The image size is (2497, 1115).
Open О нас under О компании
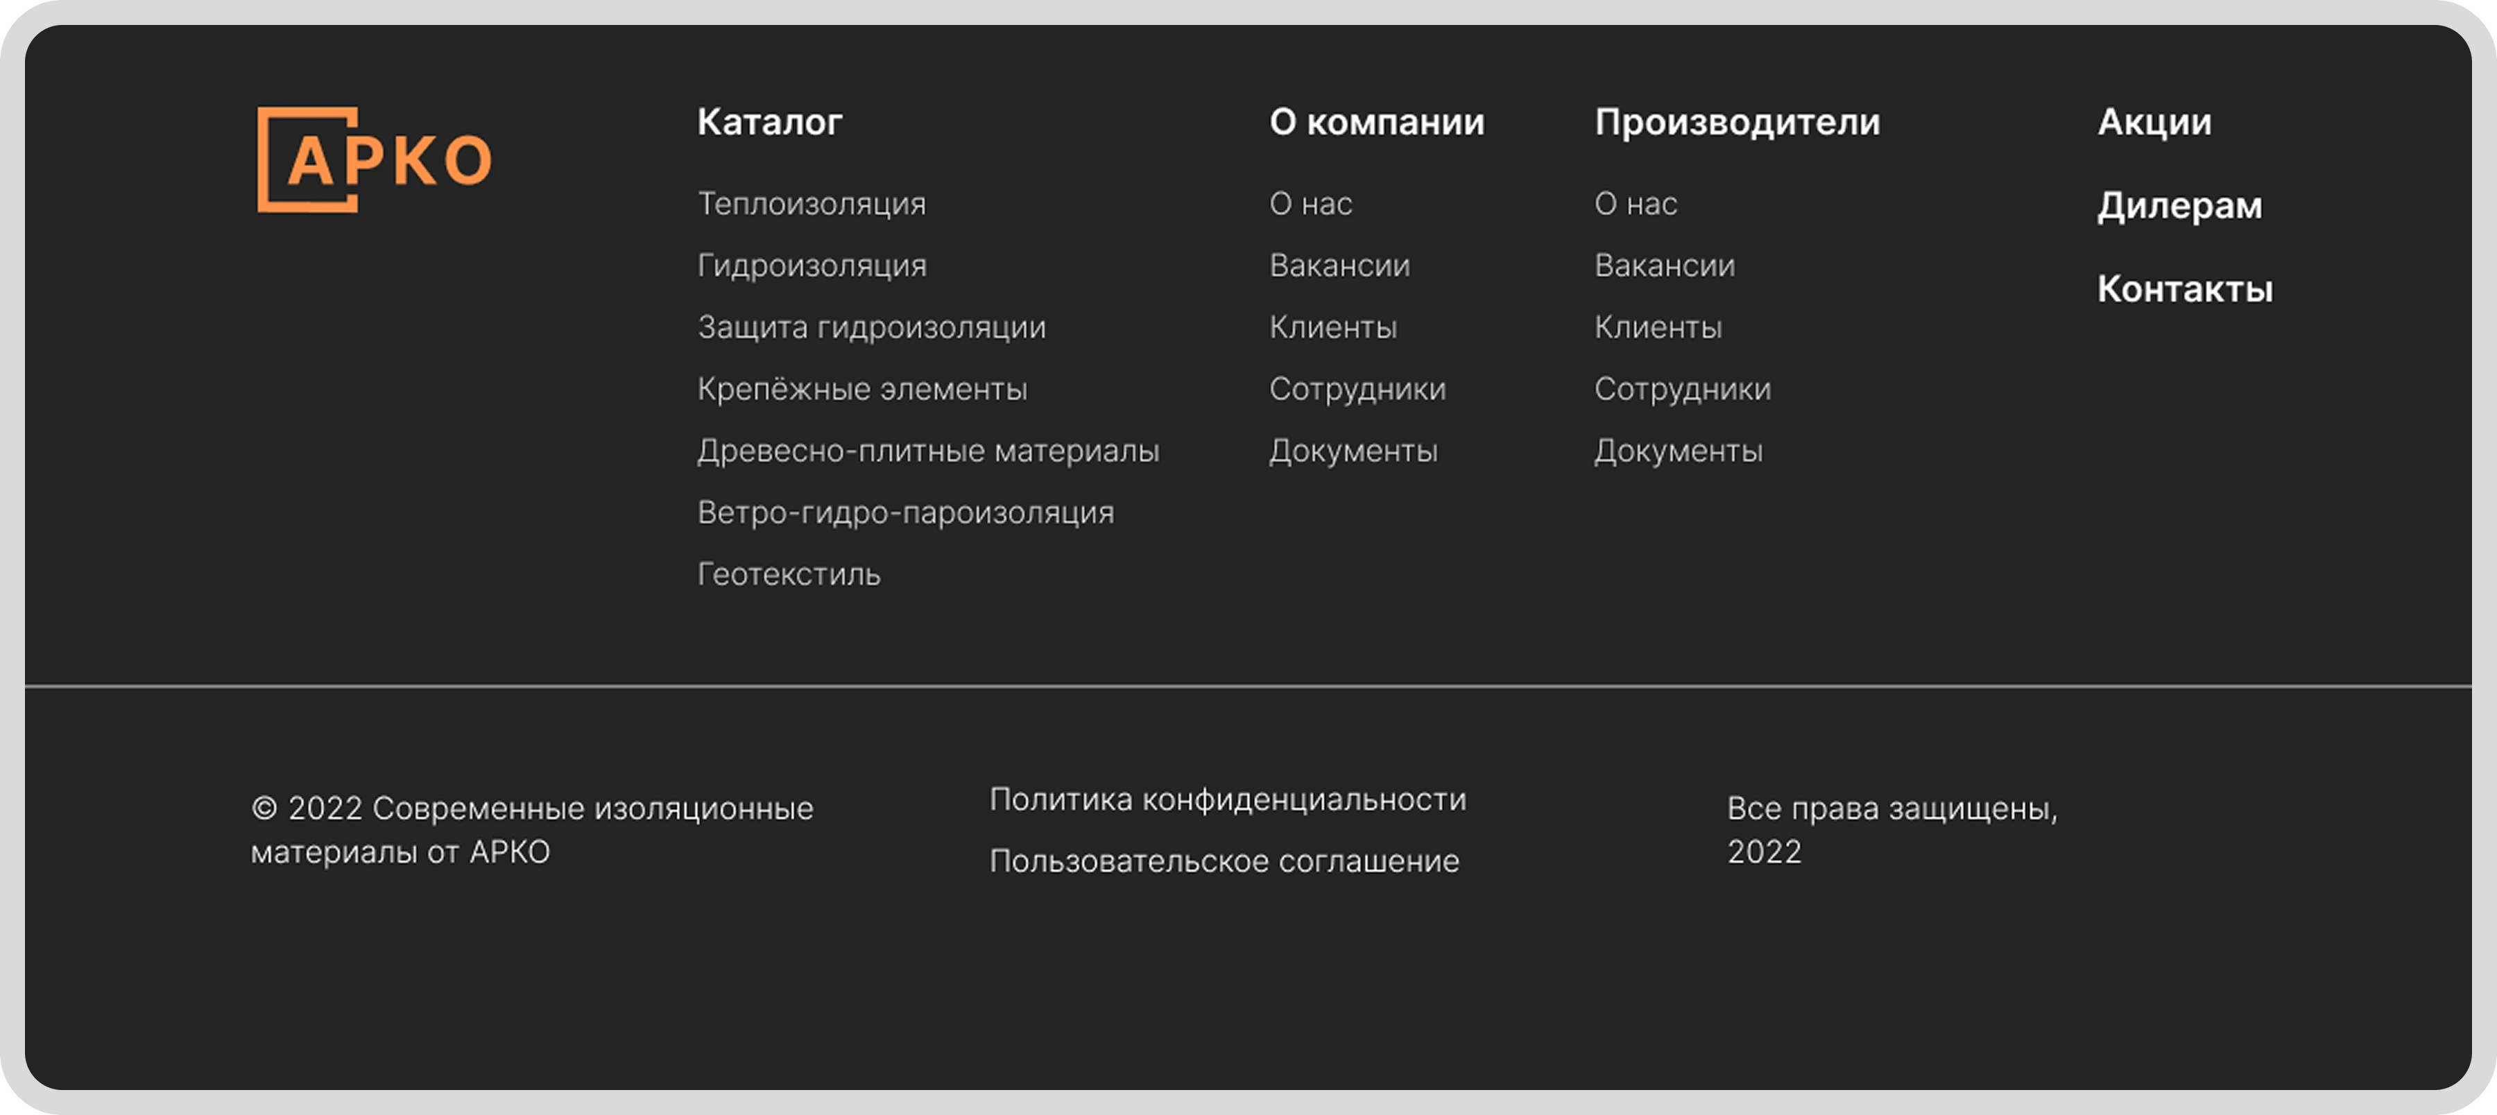(1310, 203)
